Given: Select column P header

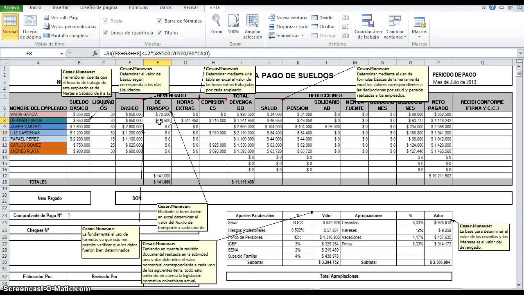Looking at the screenshot, I should pos(438,63).
